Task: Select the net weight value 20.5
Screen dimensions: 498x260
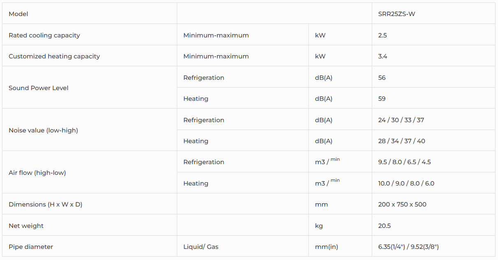Action: pyautogui.click(x=385, y=226)
